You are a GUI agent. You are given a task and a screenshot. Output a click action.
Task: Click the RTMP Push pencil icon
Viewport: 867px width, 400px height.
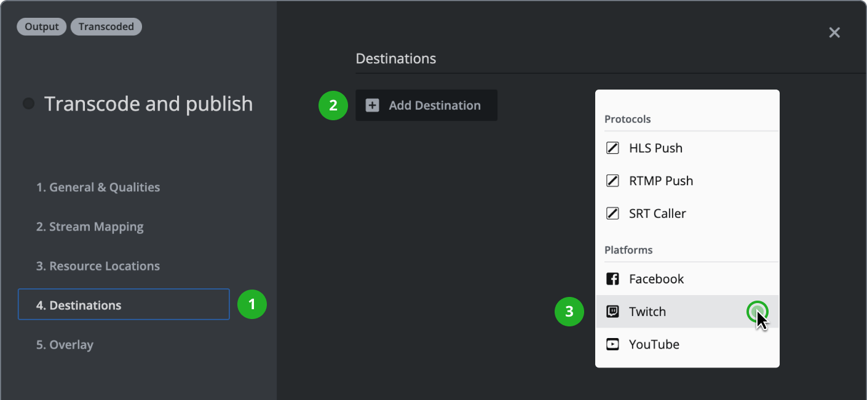(612, 181)
